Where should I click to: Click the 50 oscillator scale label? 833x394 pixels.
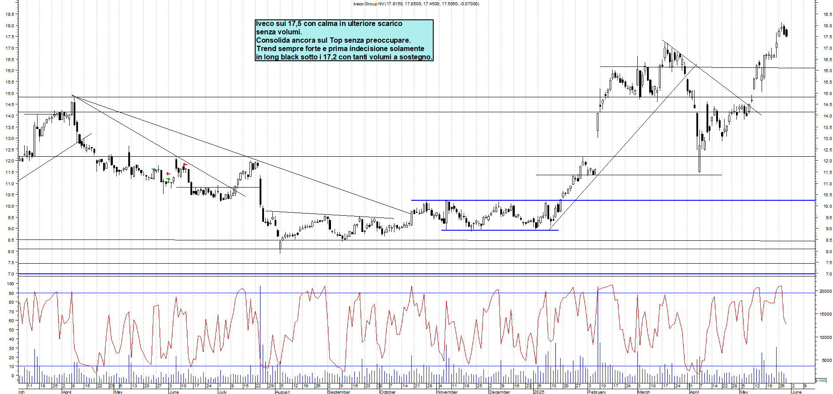[11, 330]
